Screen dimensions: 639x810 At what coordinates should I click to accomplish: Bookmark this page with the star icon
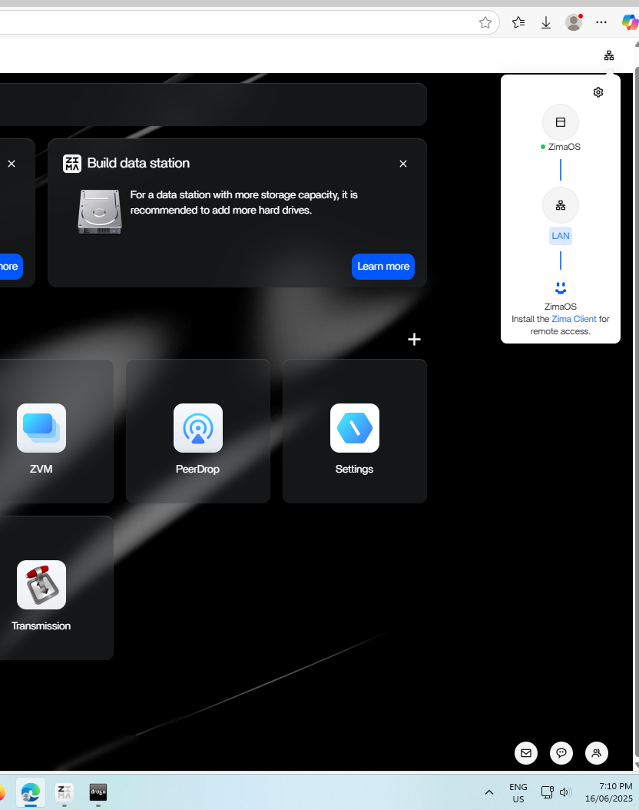tap(485, 23)
